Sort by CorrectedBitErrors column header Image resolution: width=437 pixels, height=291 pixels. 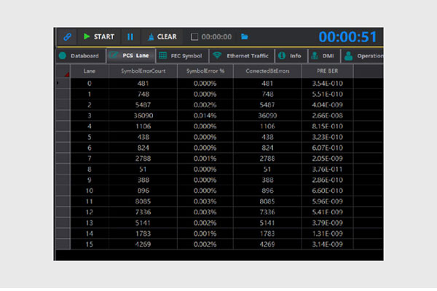[267, 71]
